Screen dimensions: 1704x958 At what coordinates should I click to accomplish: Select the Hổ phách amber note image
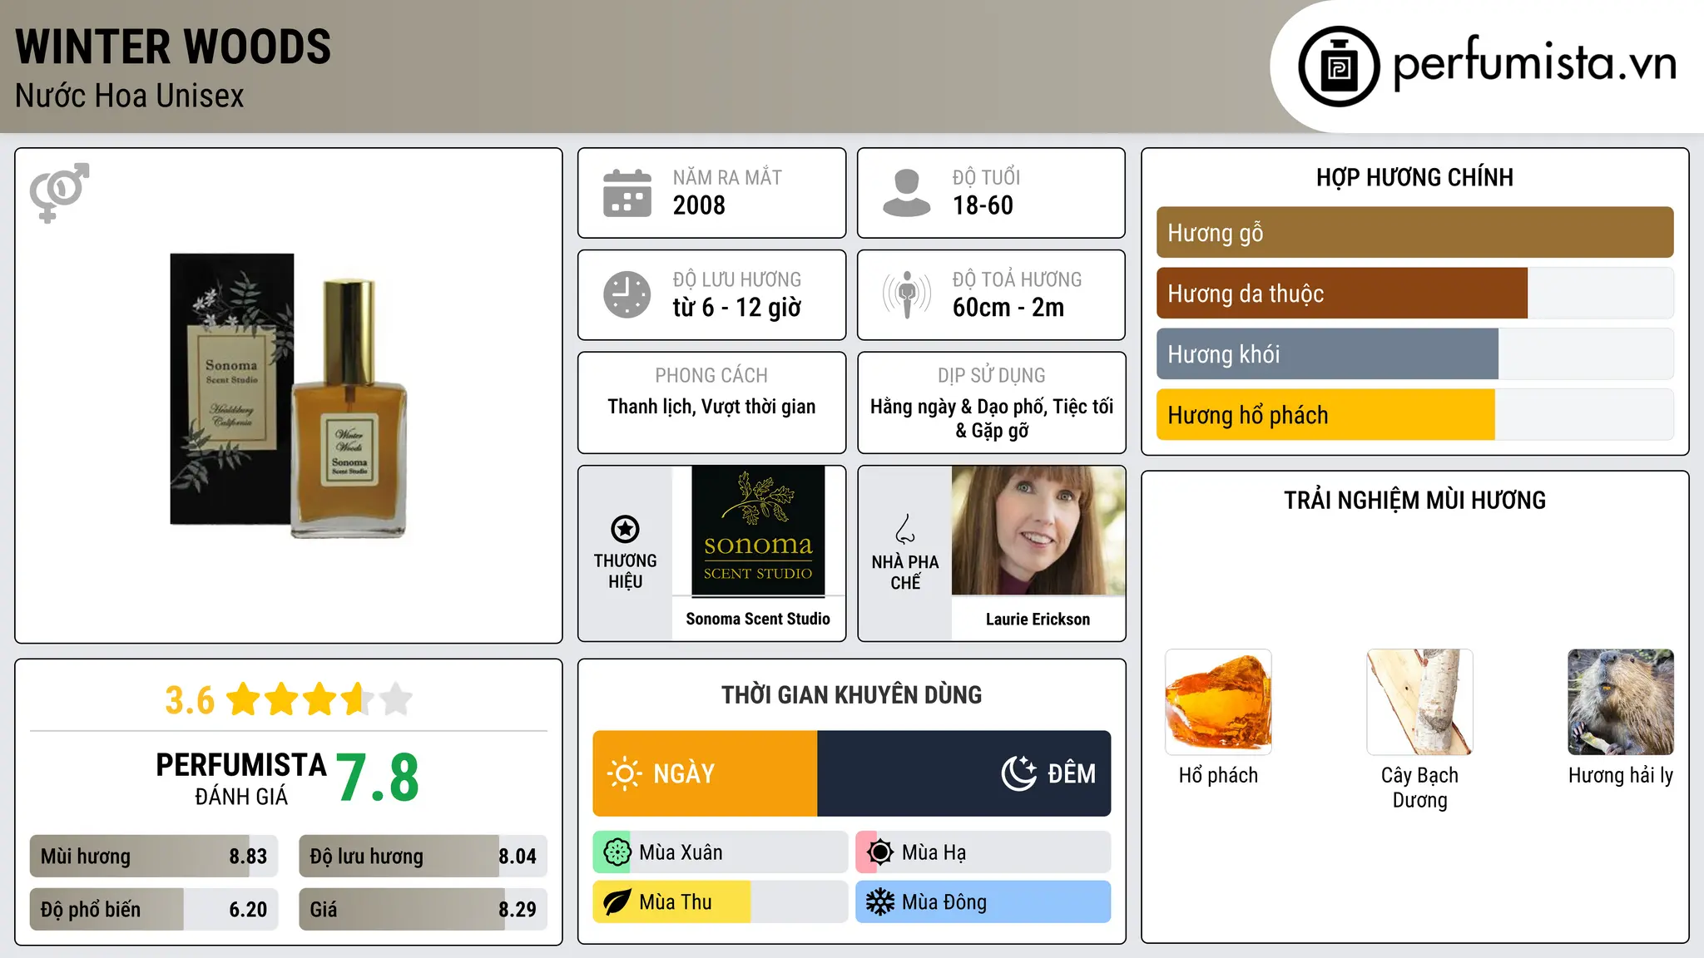tap(1218, 702)
